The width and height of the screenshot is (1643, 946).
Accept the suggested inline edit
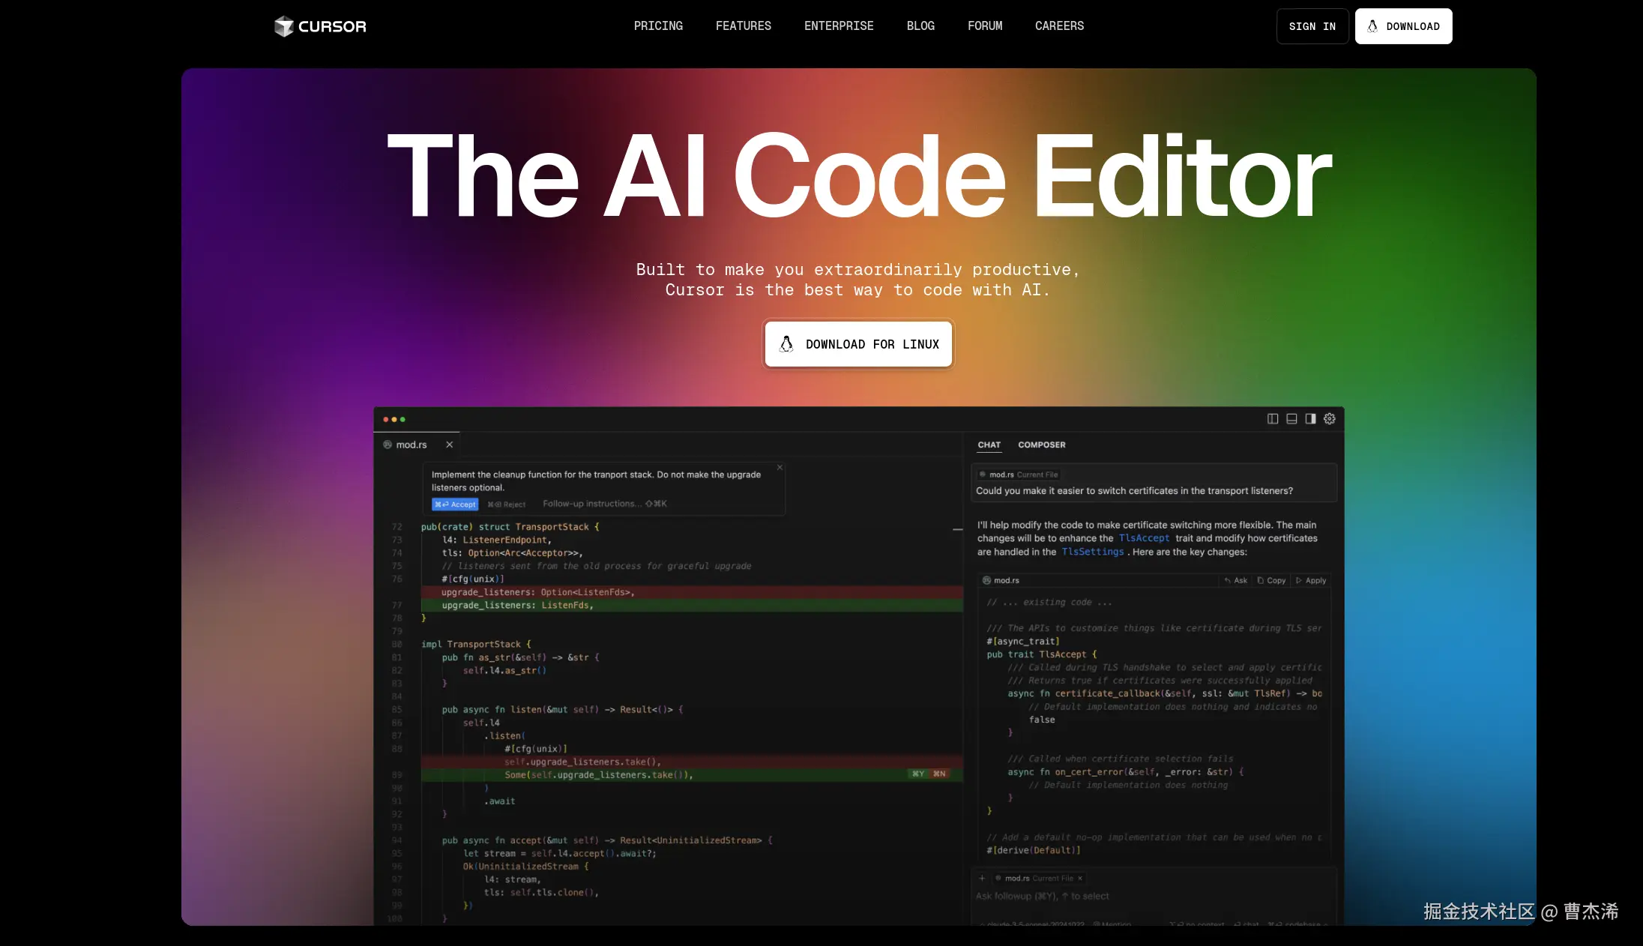(x=455, y=504)
